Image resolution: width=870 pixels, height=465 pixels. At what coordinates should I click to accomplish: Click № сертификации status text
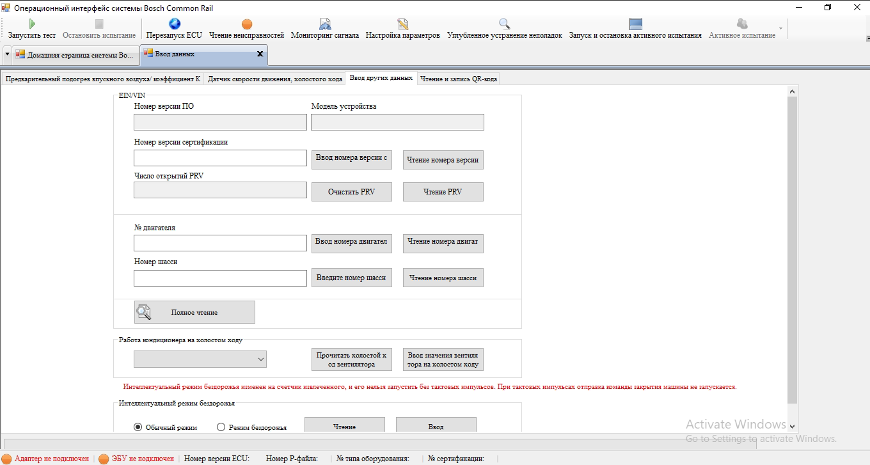pyautogui.click(x=456, y=459)
